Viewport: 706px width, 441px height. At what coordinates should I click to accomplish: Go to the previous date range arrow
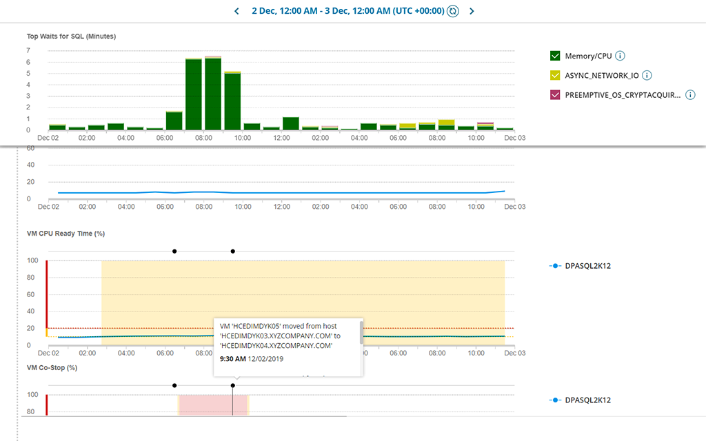tap(236, 11)
